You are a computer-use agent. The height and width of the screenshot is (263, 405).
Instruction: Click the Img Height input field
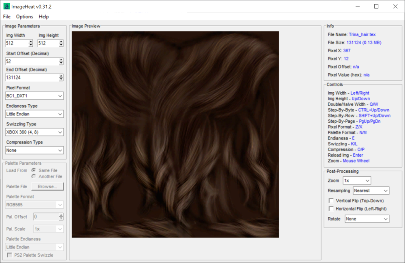48,43
